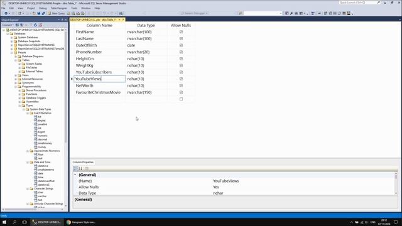Collapse the Exact Numerics node
Screen dimensions: 402x226
[x=28, y=113]
